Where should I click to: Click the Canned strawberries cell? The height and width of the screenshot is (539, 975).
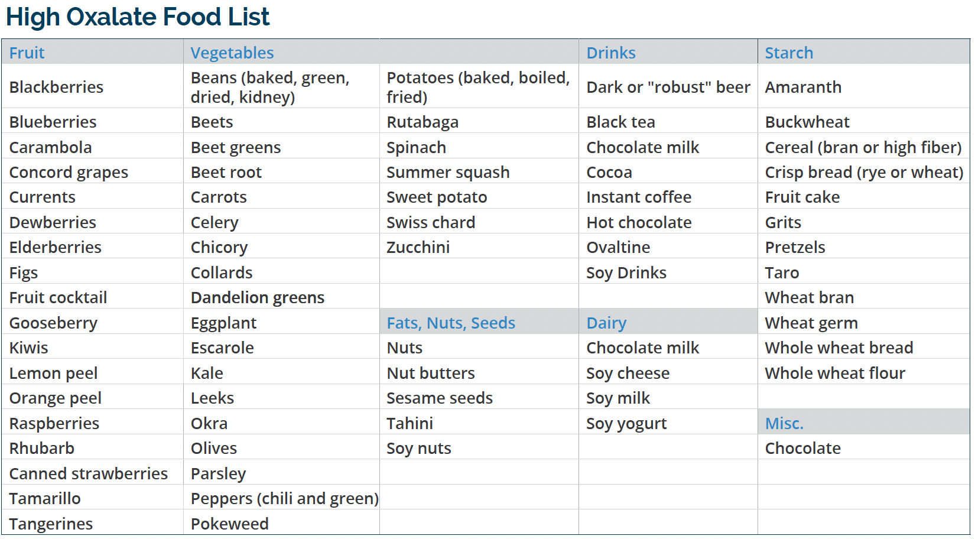tap(89, 473)
